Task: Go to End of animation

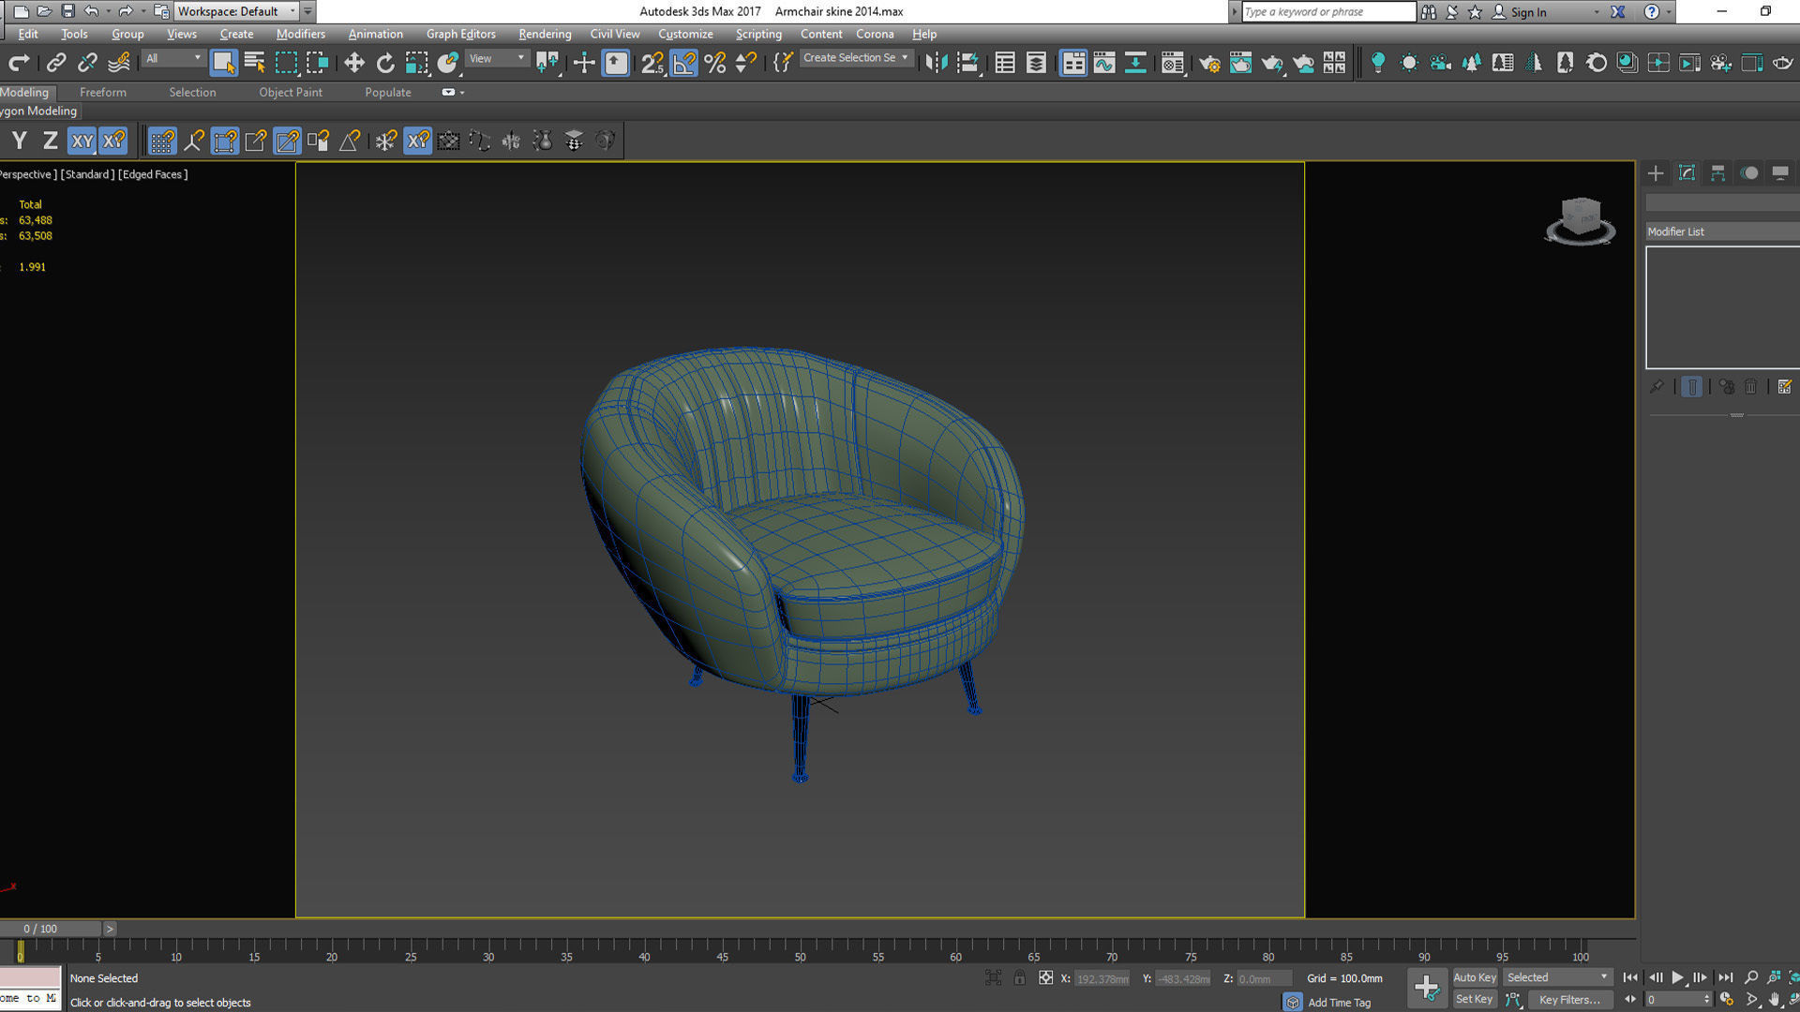Action: tap(1724, 978)
